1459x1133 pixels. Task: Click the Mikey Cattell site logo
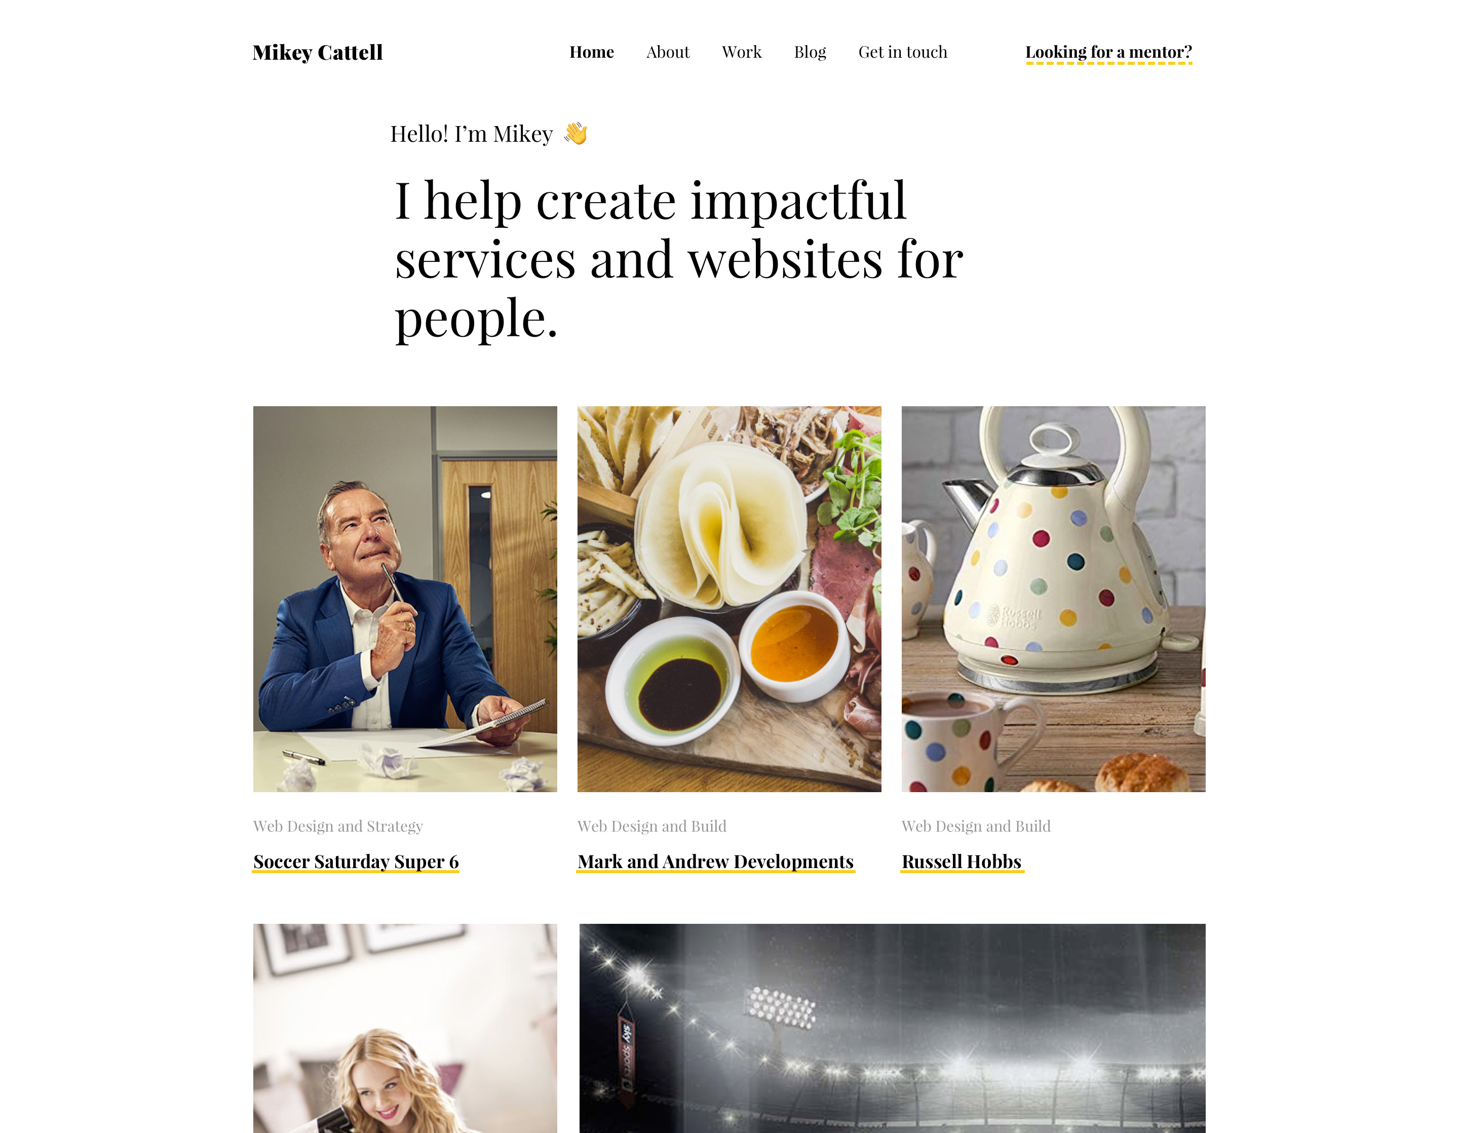pyautogui.click(x=317, y=52)
